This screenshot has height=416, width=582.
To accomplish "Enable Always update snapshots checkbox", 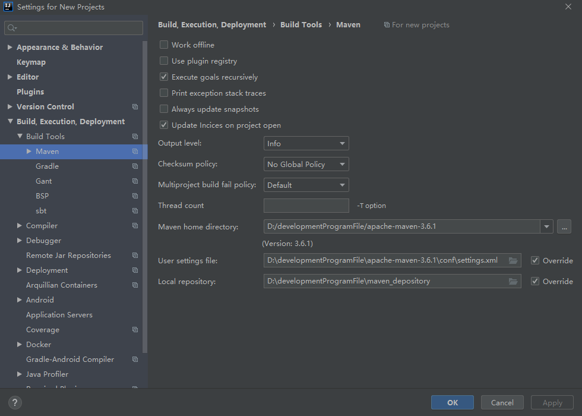I will (164, 109).
